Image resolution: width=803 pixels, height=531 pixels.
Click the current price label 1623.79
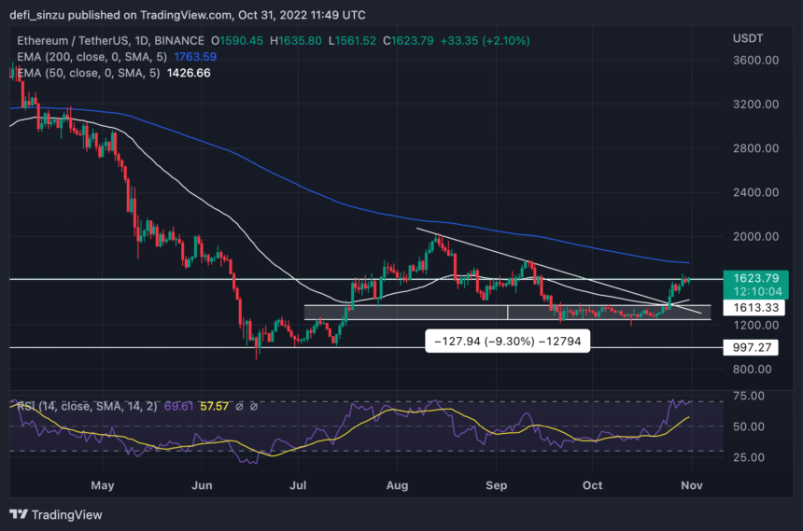(x=754, y=277)
